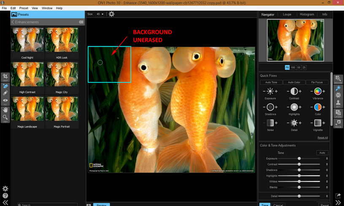This screenshot has height=206, width=344.
Task: Click the Reset All link
Action: click(322, 137)
